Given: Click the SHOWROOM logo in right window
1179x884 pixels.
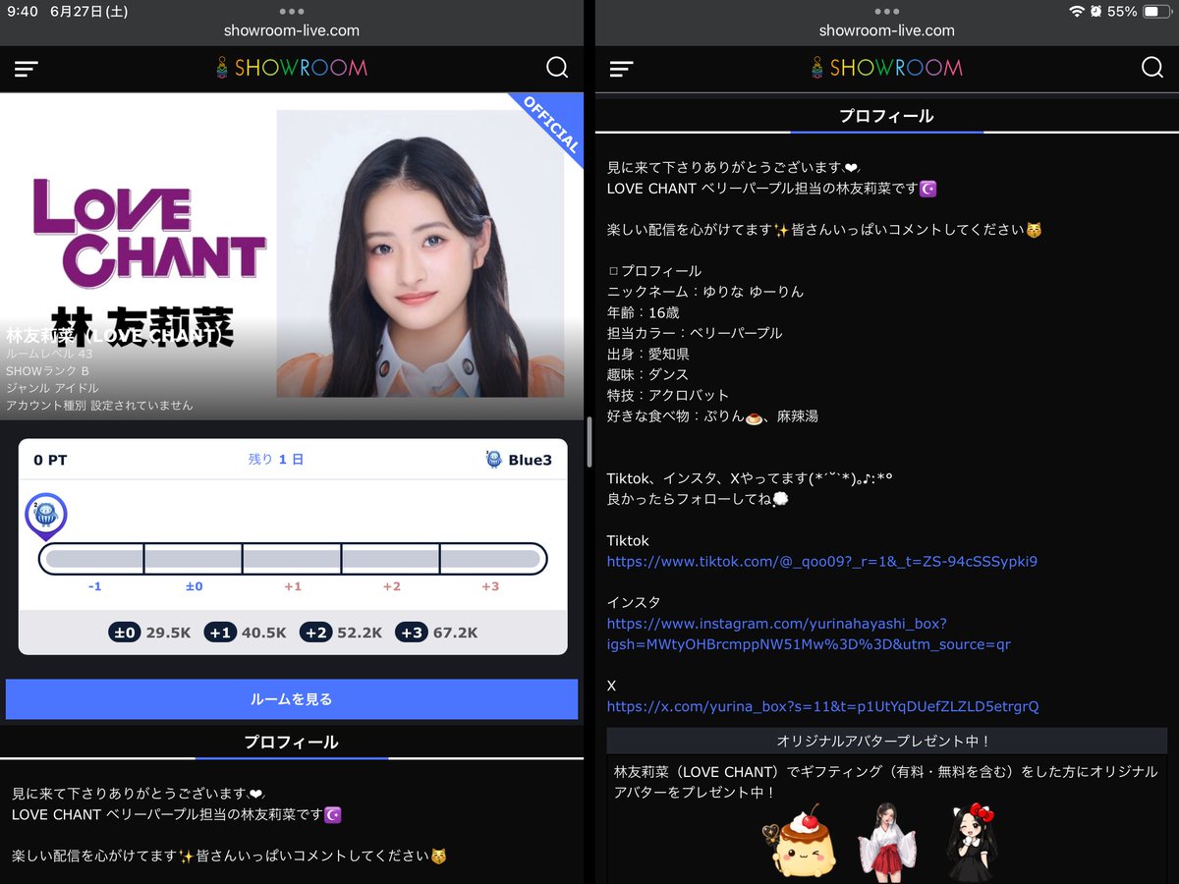Looking at the screenshot, I should (x=887, y=68).
